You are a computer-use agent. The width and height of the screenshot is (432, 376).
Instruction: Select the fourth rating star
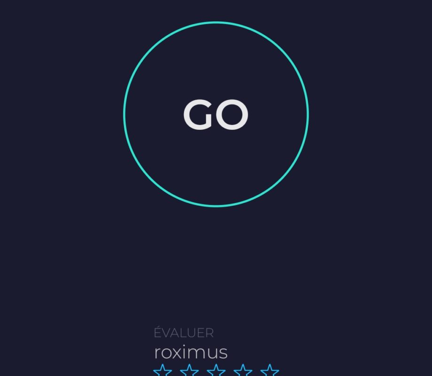243,370
